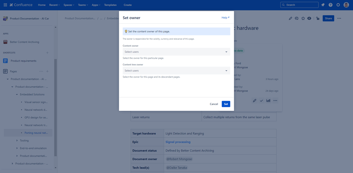
Task: Open the Porting neural net... page
Action: 36,133
